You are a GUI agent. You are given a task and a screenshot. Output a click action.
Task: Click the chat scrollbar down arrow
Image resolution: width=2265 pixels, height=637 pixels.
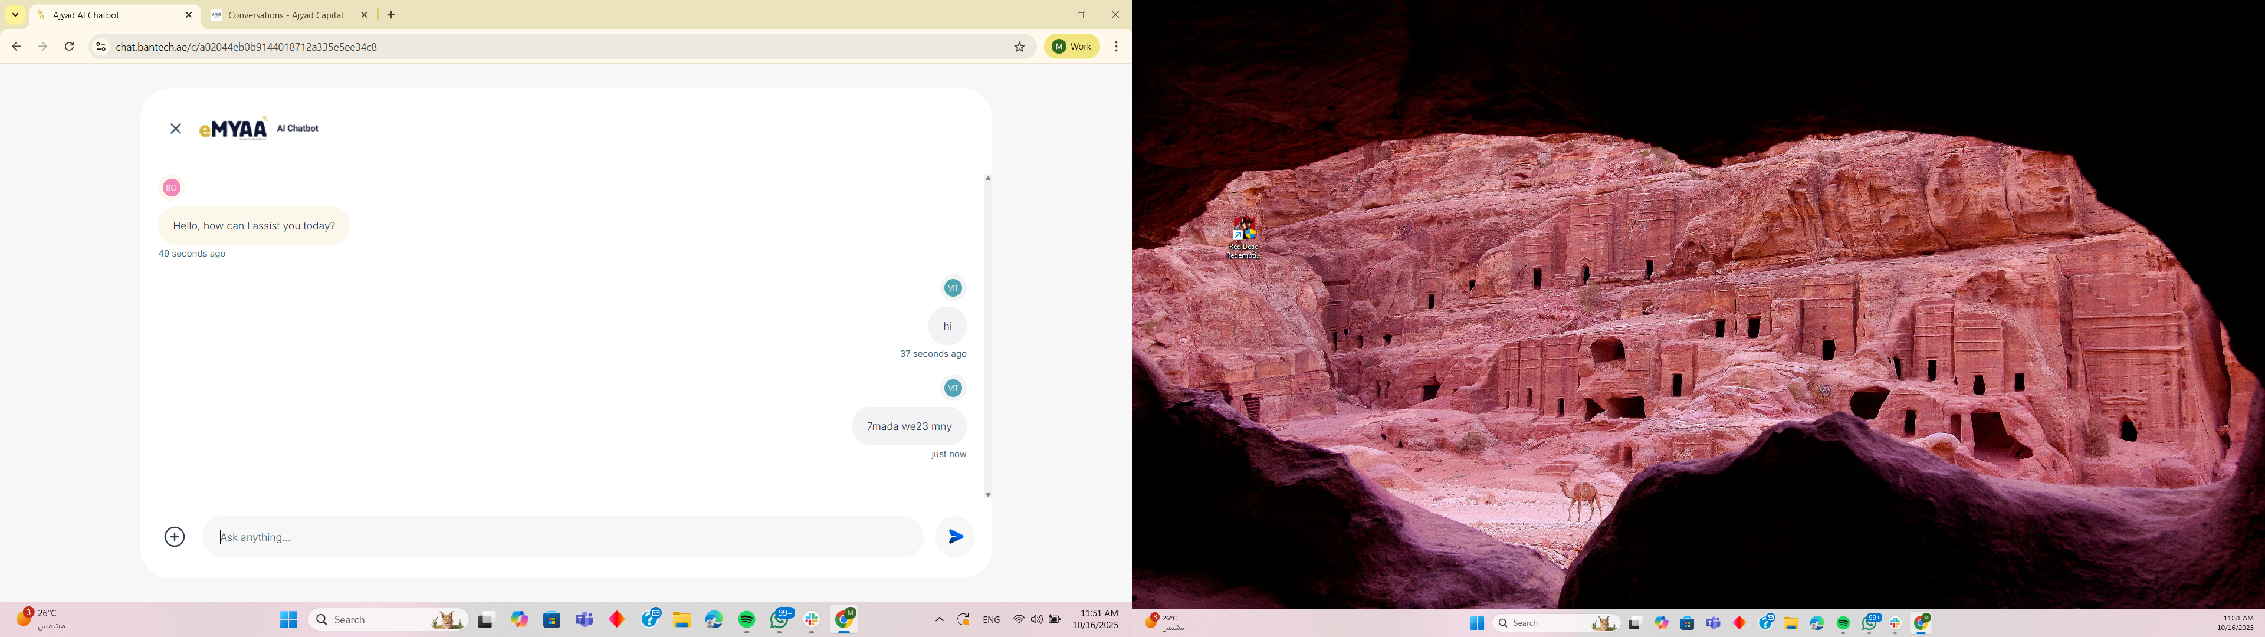pos(987,495)
